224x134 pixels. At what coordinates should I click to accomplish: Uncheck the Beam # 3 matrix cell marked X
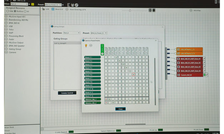[123, 64]
